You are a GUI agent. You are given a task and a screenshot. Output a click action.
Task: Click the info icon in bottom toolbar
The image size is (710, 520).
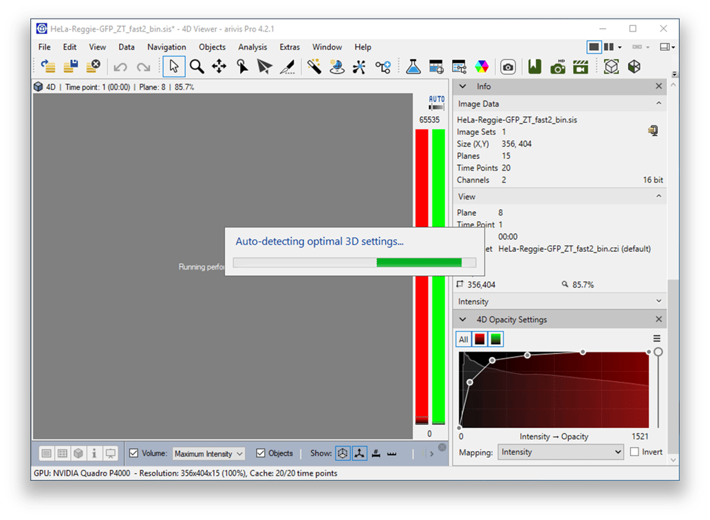94,453
